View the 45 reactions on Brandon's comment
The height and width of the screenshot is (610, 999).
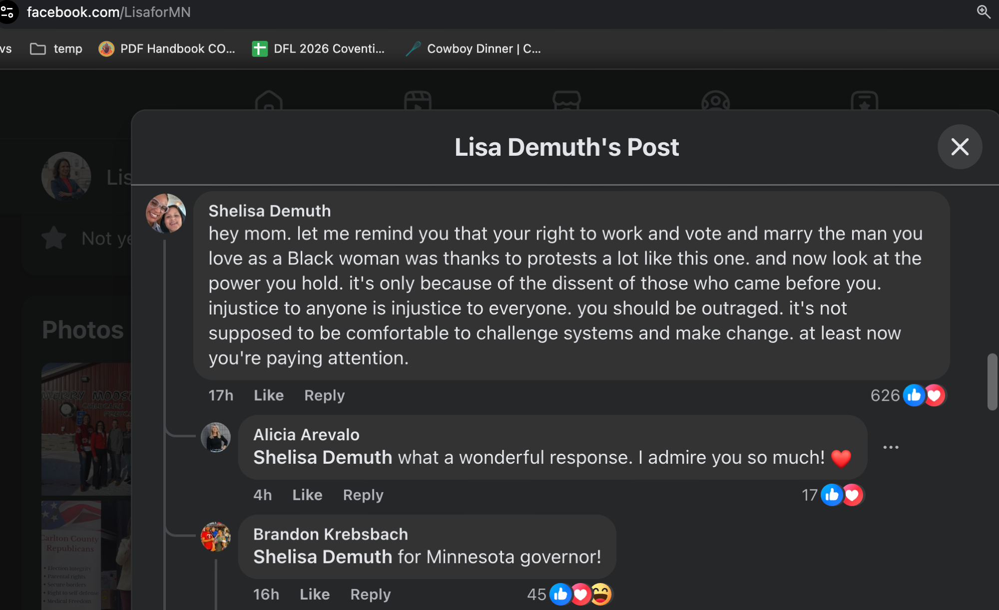(536, 594)
